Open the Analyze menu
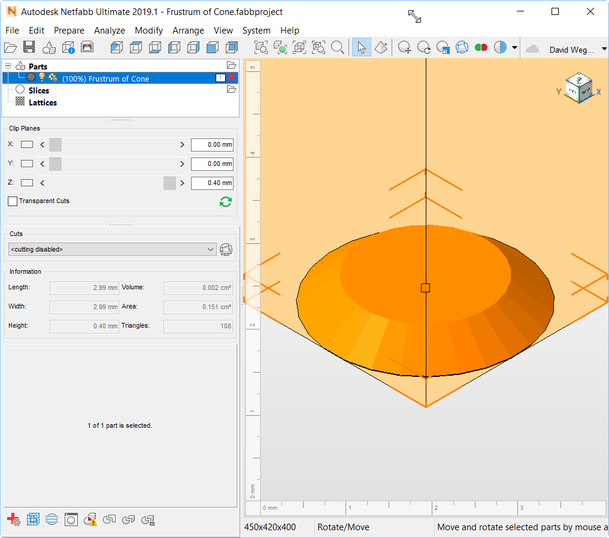This screenshot has height=538, width=609. click(x=110, y=30)
